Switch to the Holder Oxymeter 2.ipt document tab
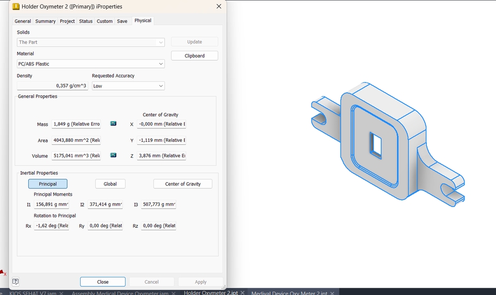Image resolution: width=496 pixels, height=295 pixels. click(x=211, y=293)
